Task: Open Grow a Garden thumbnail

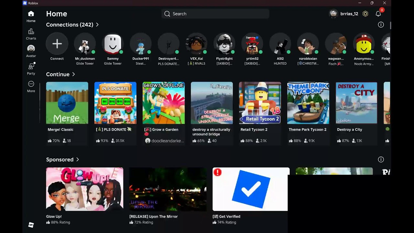Action: point(164,103)
